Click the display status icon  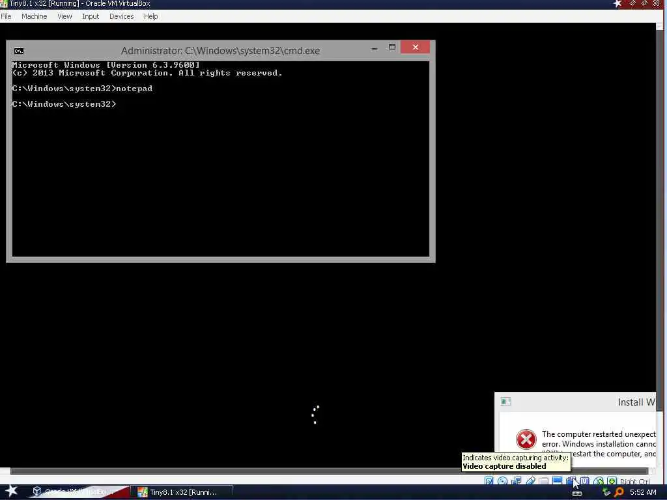558,481
